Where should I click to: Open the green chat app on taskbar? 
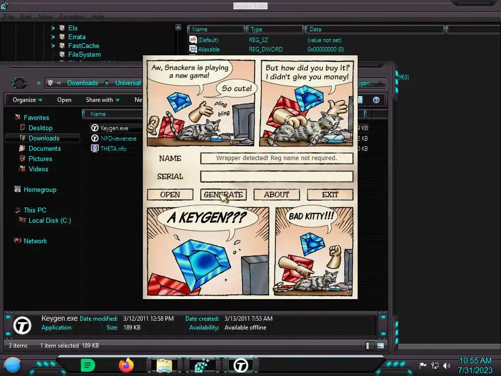pos(88,365)
